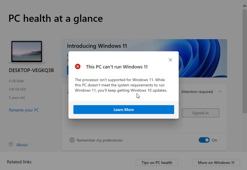Click the About question mark icon
The image size is (247, 170).
11,144
